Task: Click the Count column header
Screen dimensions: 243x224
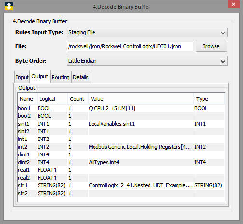Action: [78, 99]
